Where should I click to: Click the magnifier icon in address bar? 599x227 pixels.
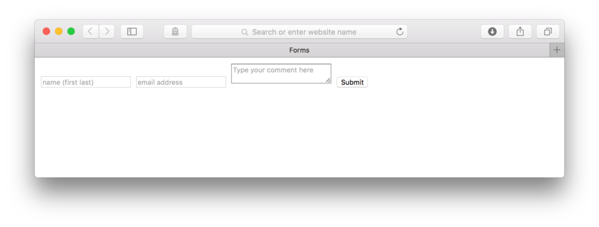(245, 32)
